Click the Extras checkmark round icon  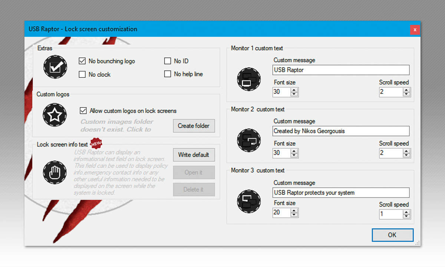[x=55, y=67]
